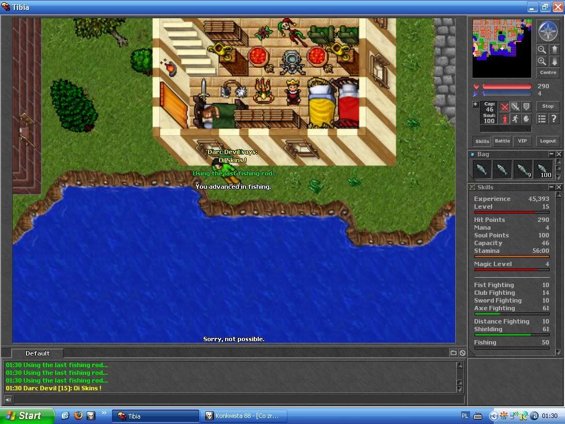Viewport: 565px width, 424px height.
Task: Enable stand while fighting mode
Action: tap(505, 119)
